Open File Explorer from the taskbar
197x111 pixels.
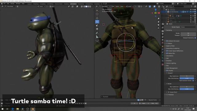[18, 109]
